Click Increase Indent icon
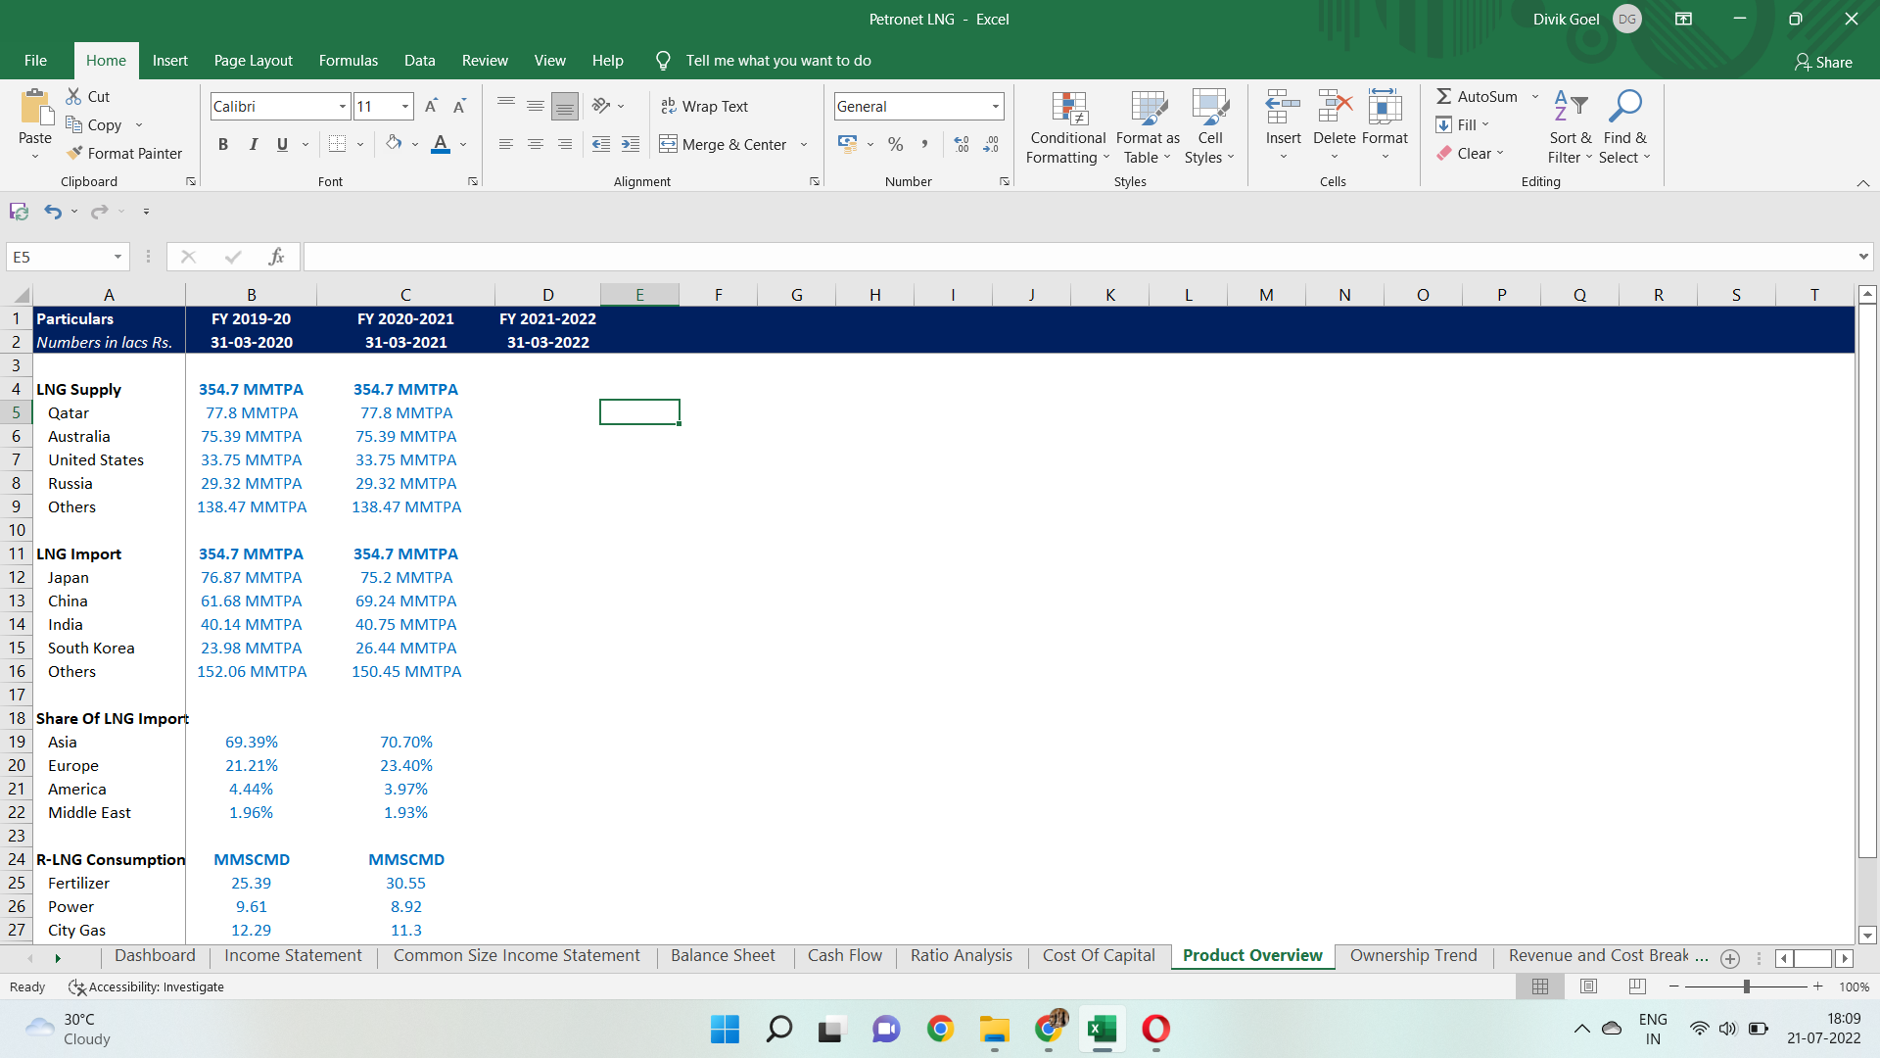The width and height of the screenshot is (1880, 1058). click(631, 144)
